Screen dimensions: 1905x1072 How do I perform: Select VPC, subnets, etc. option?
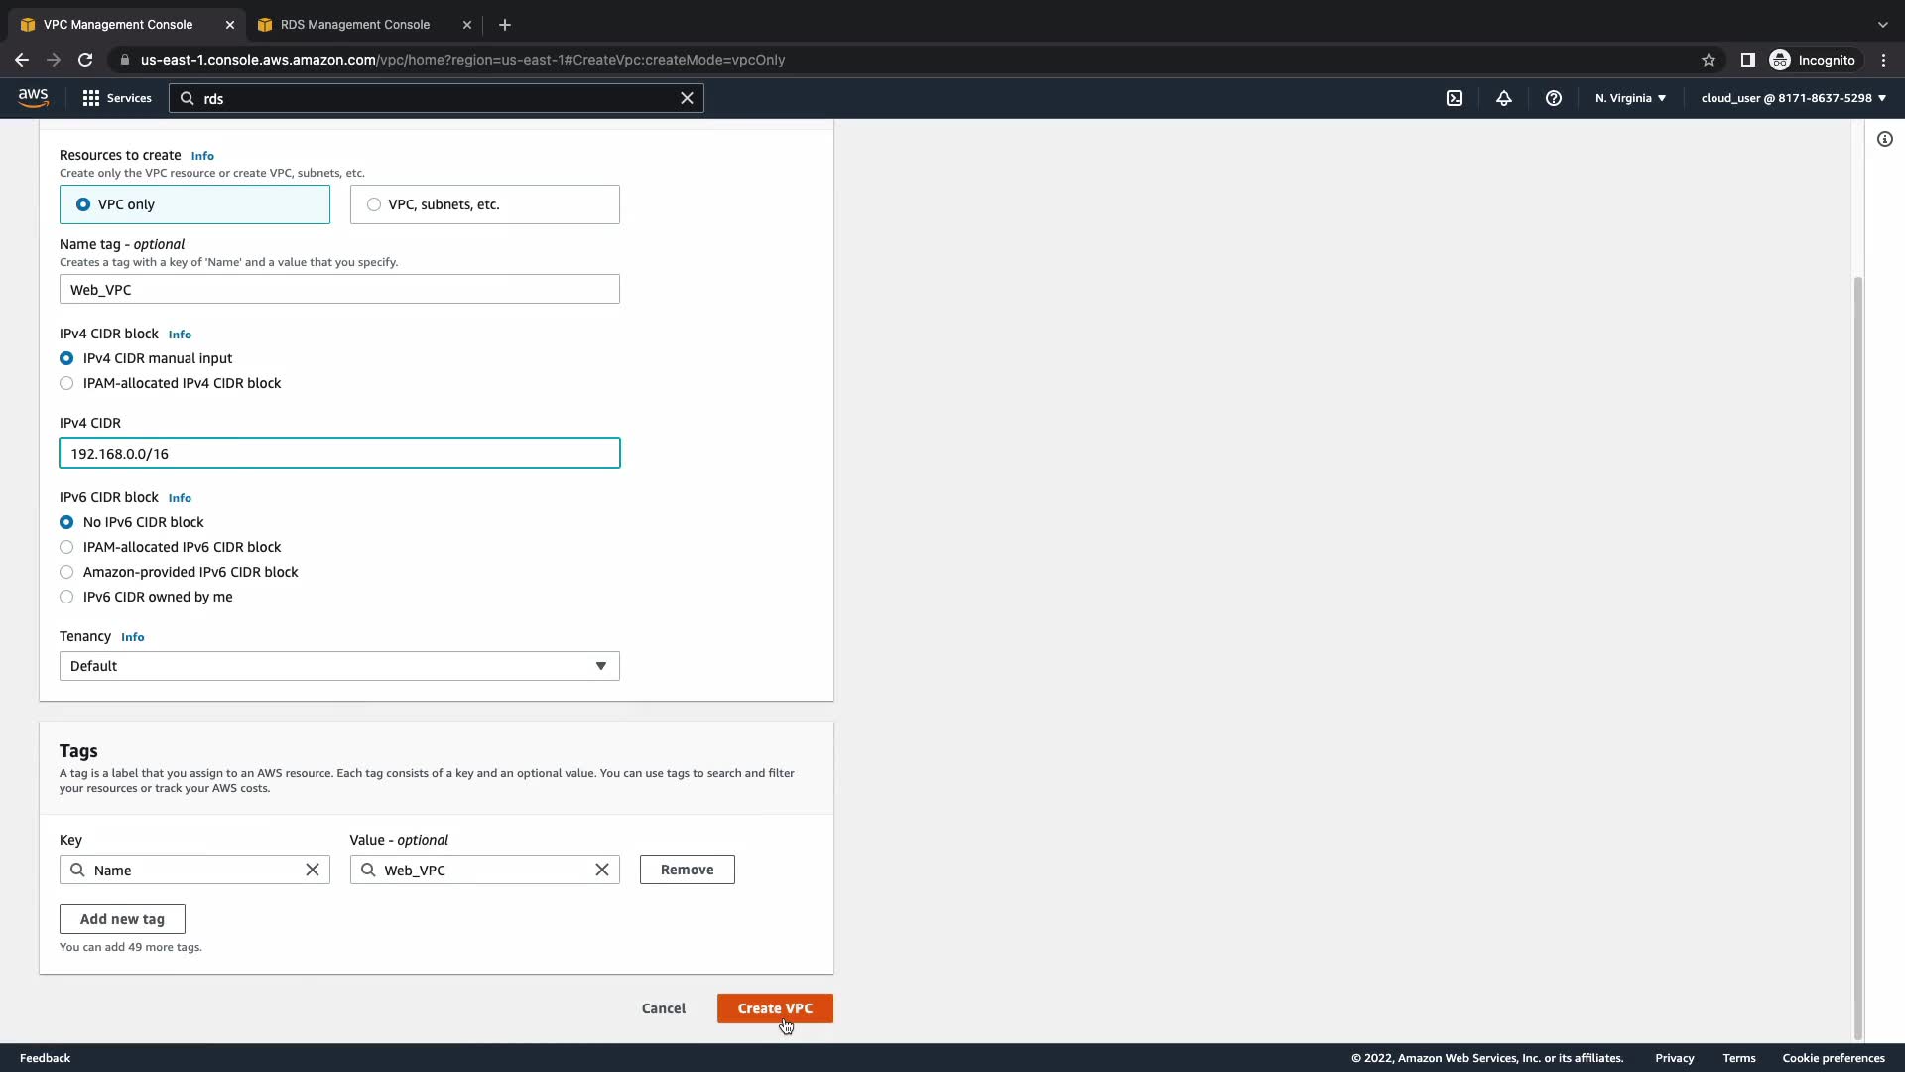[484, 204]
